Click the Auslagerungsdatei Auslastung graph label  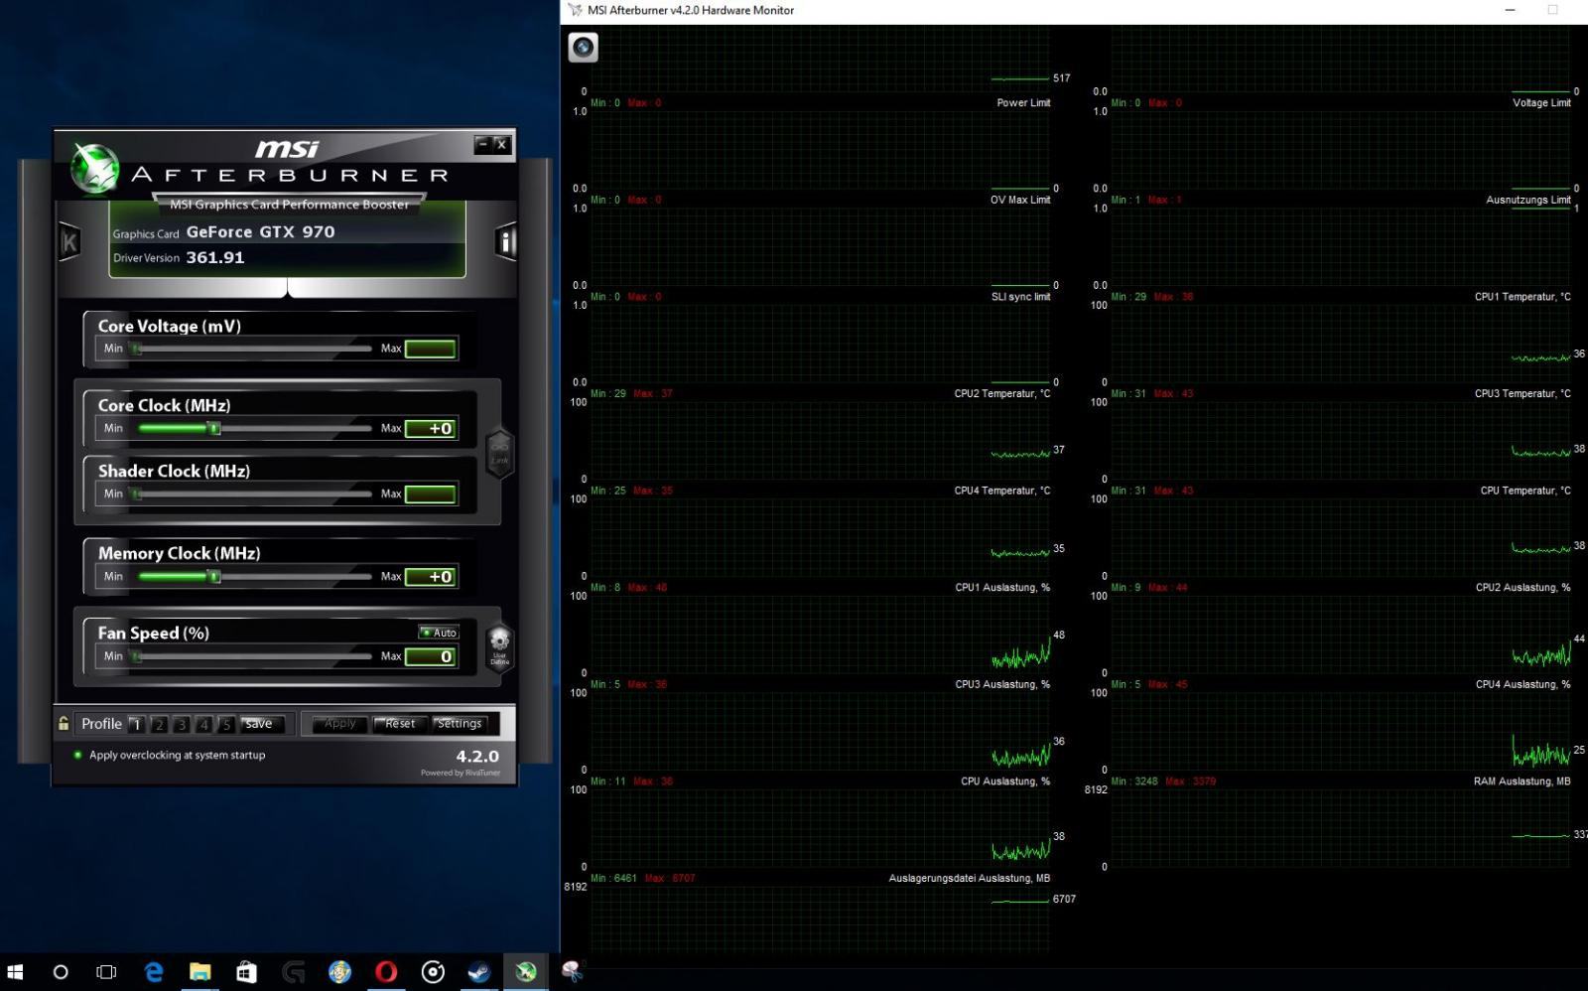click(970, 879)
